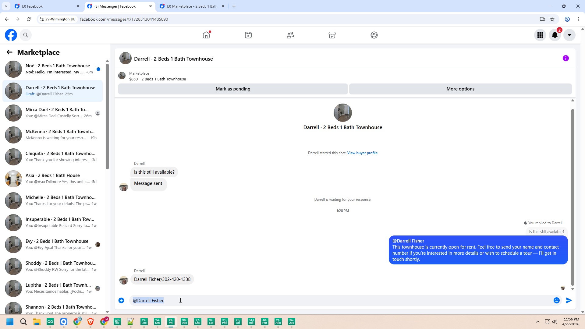Open Lupitha's conversation
The width and height of the screenshot is (585, 329).
(x=53, y=288)
